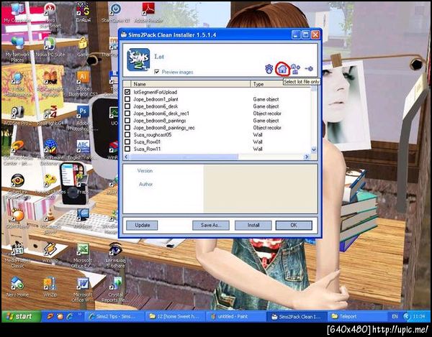Select the Suza_roughcast05 row name

153,134
